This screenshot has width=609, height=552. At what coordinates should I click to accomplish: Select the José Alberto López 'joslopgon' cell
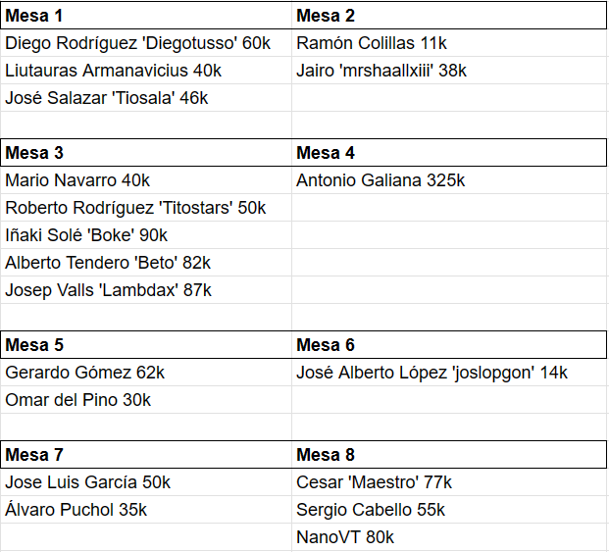(x=449, y=373)
